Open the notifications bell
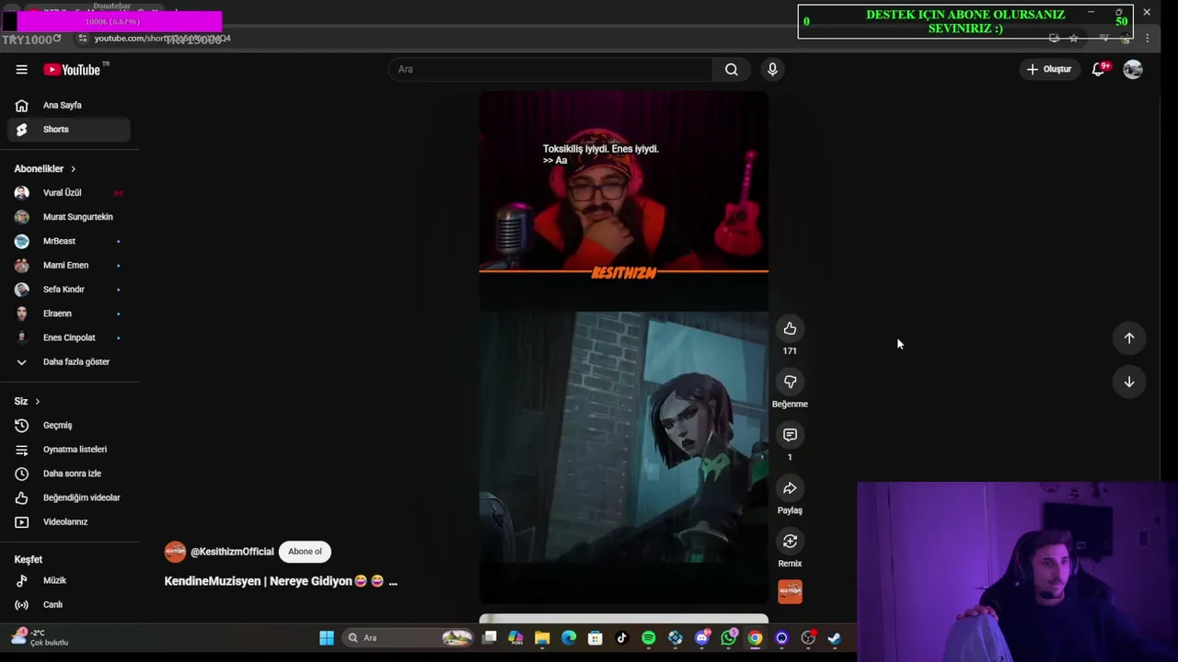Image resolution: width=1178 pixels, height=662 pixels. tap(1099, 69)
